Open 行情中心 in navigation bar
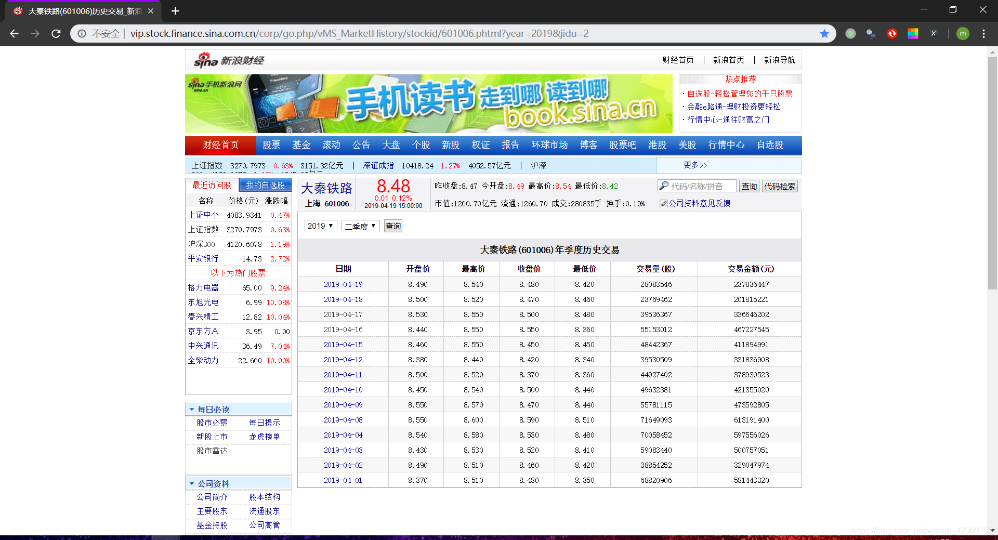Viewport: 998px width, 540px height. pos(726,145)
